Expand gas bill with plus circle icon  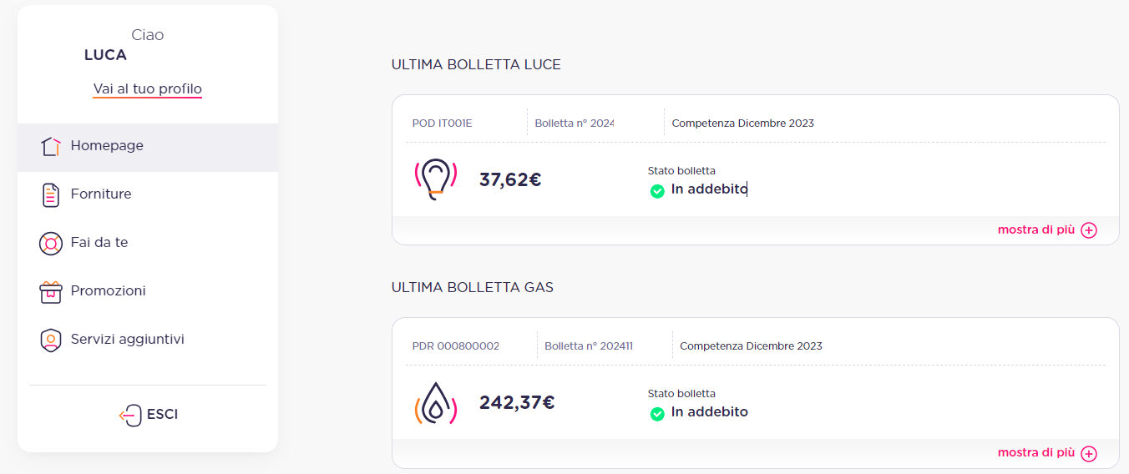(1089, 453)
